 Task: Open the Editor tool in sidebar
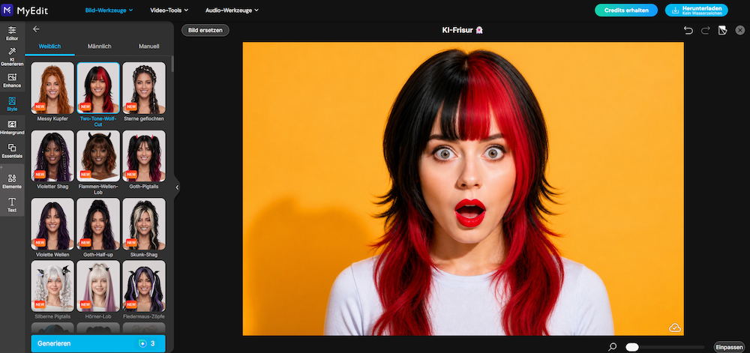pos(12,33)
